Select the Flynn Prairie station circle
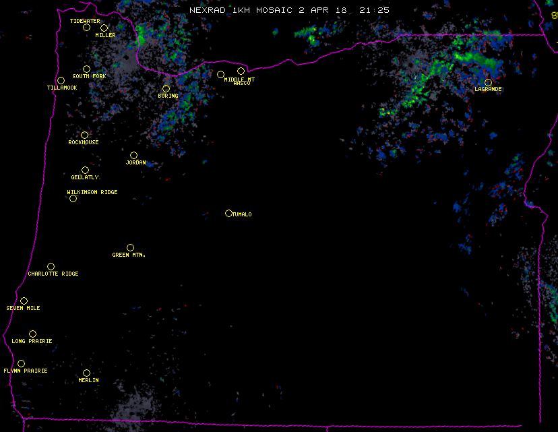This screenshot has height=432, width=558. 21,363
